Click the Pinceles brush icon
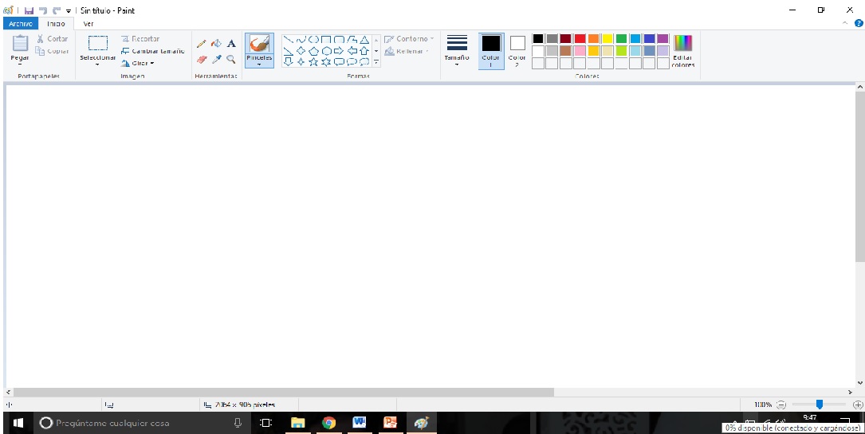The image size is (865, 434). tap(259, 44)
